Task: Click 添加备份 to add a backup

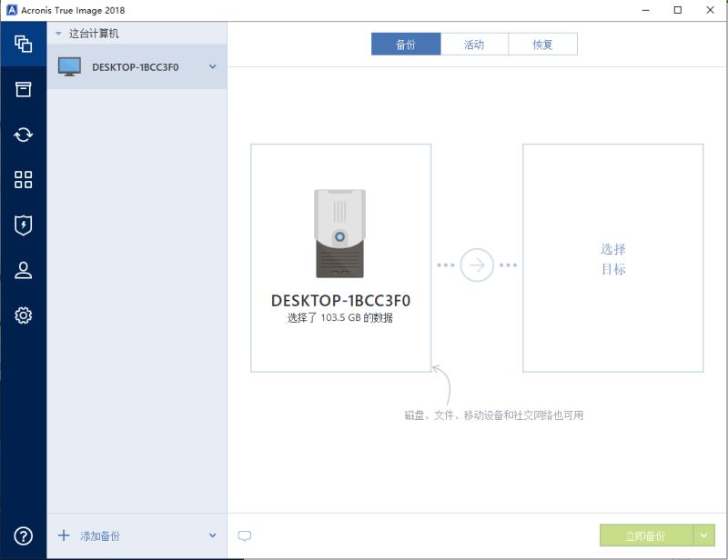Action: pos(100,535)
